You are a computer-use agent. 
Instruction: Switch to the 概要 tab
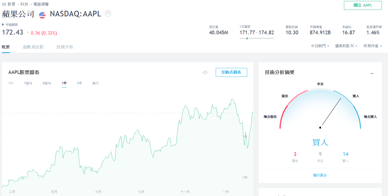click(x=6, y=47)
